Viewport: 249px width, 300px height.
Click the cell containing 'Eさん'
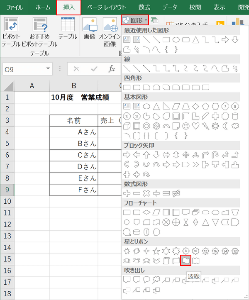pos(74,178)
